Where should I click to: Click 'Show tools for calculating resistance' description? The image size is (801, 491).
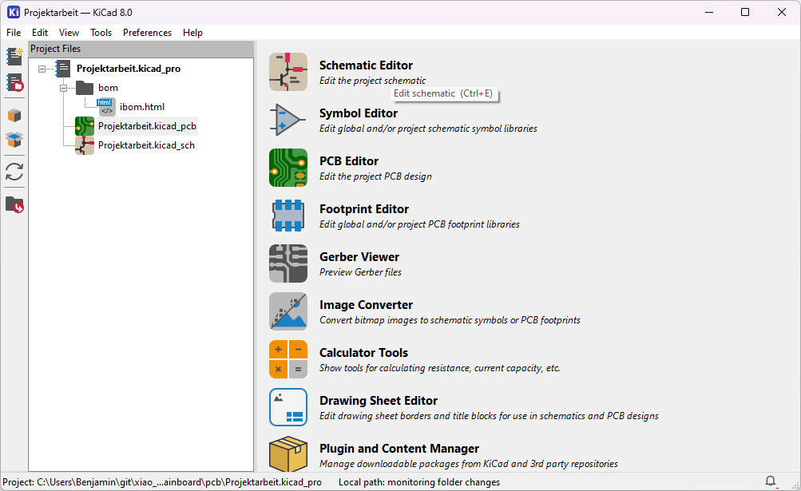pyautogui.click(x=439, y=368)
